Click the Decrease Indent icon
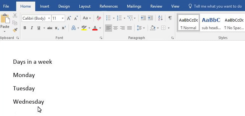The width and height of the screenshot is (245, 116). tap(143, 18)
